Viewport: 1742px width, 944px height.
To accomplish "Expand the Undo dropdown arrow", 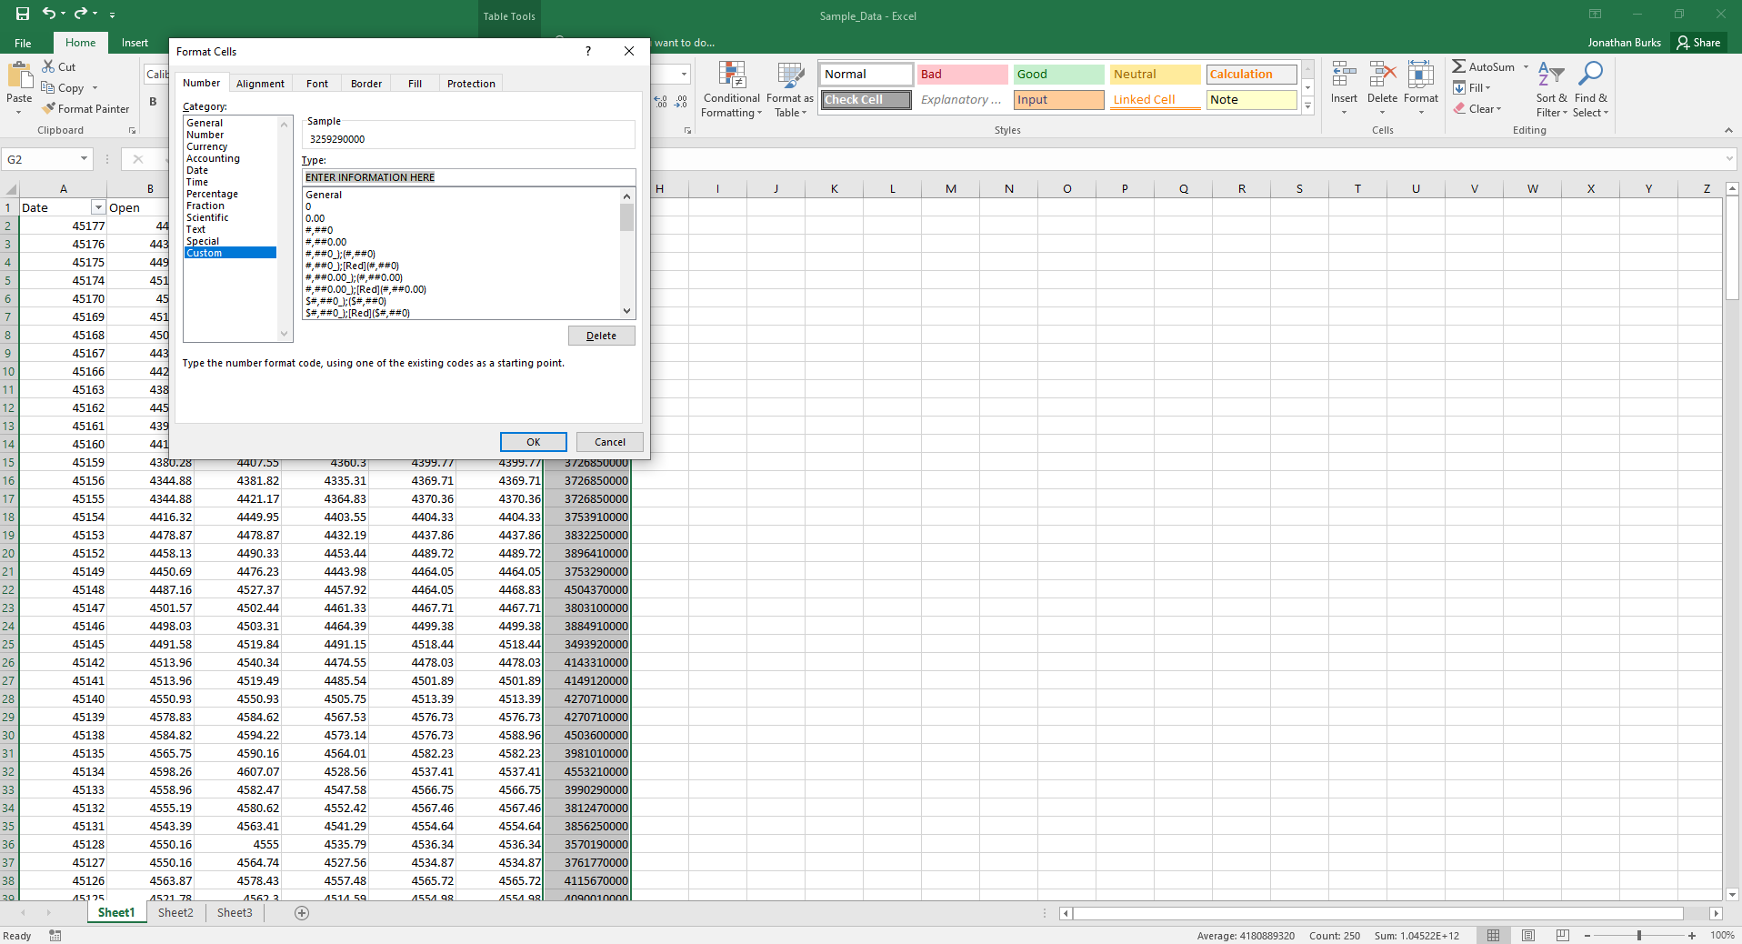I will (x=64, y=14).
